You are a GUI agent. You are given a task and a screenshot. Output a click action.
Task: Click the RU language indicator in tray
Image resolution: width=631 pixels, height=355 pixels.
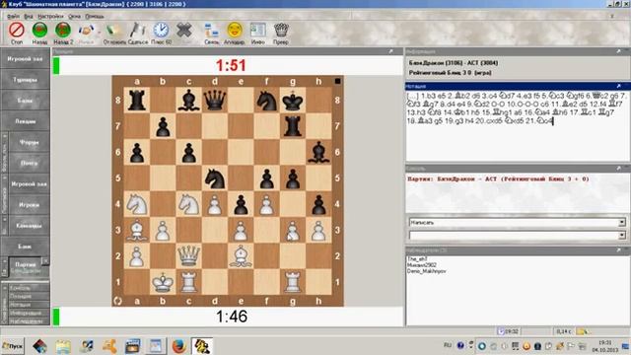tap(448, 345)
